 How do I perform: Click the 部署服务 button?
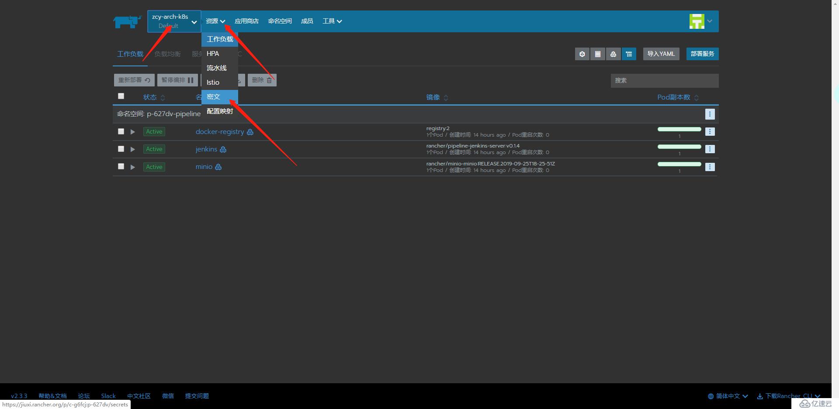pyautogui.click(x=702, y=54)
